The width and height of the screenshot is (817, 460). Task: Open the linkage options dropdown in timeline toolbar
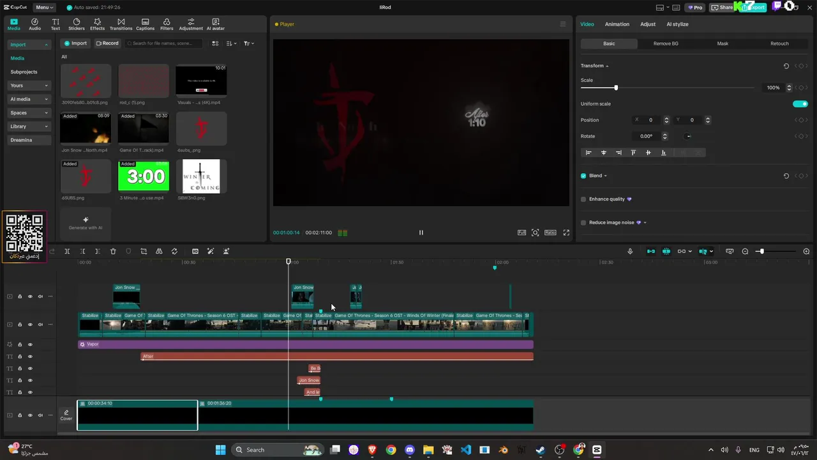point(690,251)
